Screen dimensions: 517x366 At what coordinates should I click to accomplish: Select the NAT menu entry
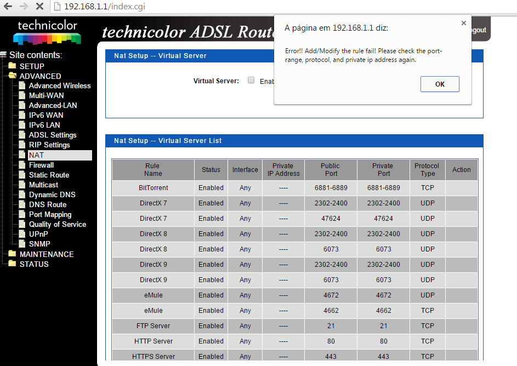[60, 155]
